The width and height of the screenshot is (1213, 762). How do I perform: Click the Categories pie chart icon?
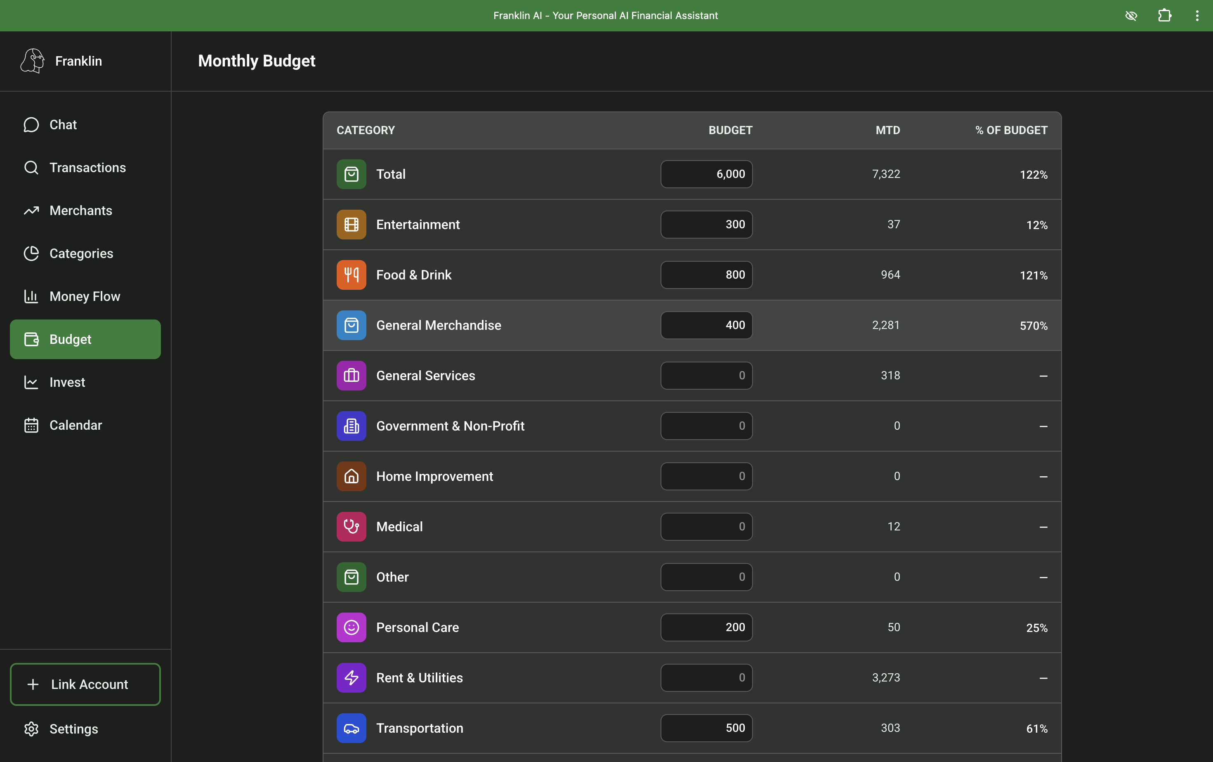(31, 253)
